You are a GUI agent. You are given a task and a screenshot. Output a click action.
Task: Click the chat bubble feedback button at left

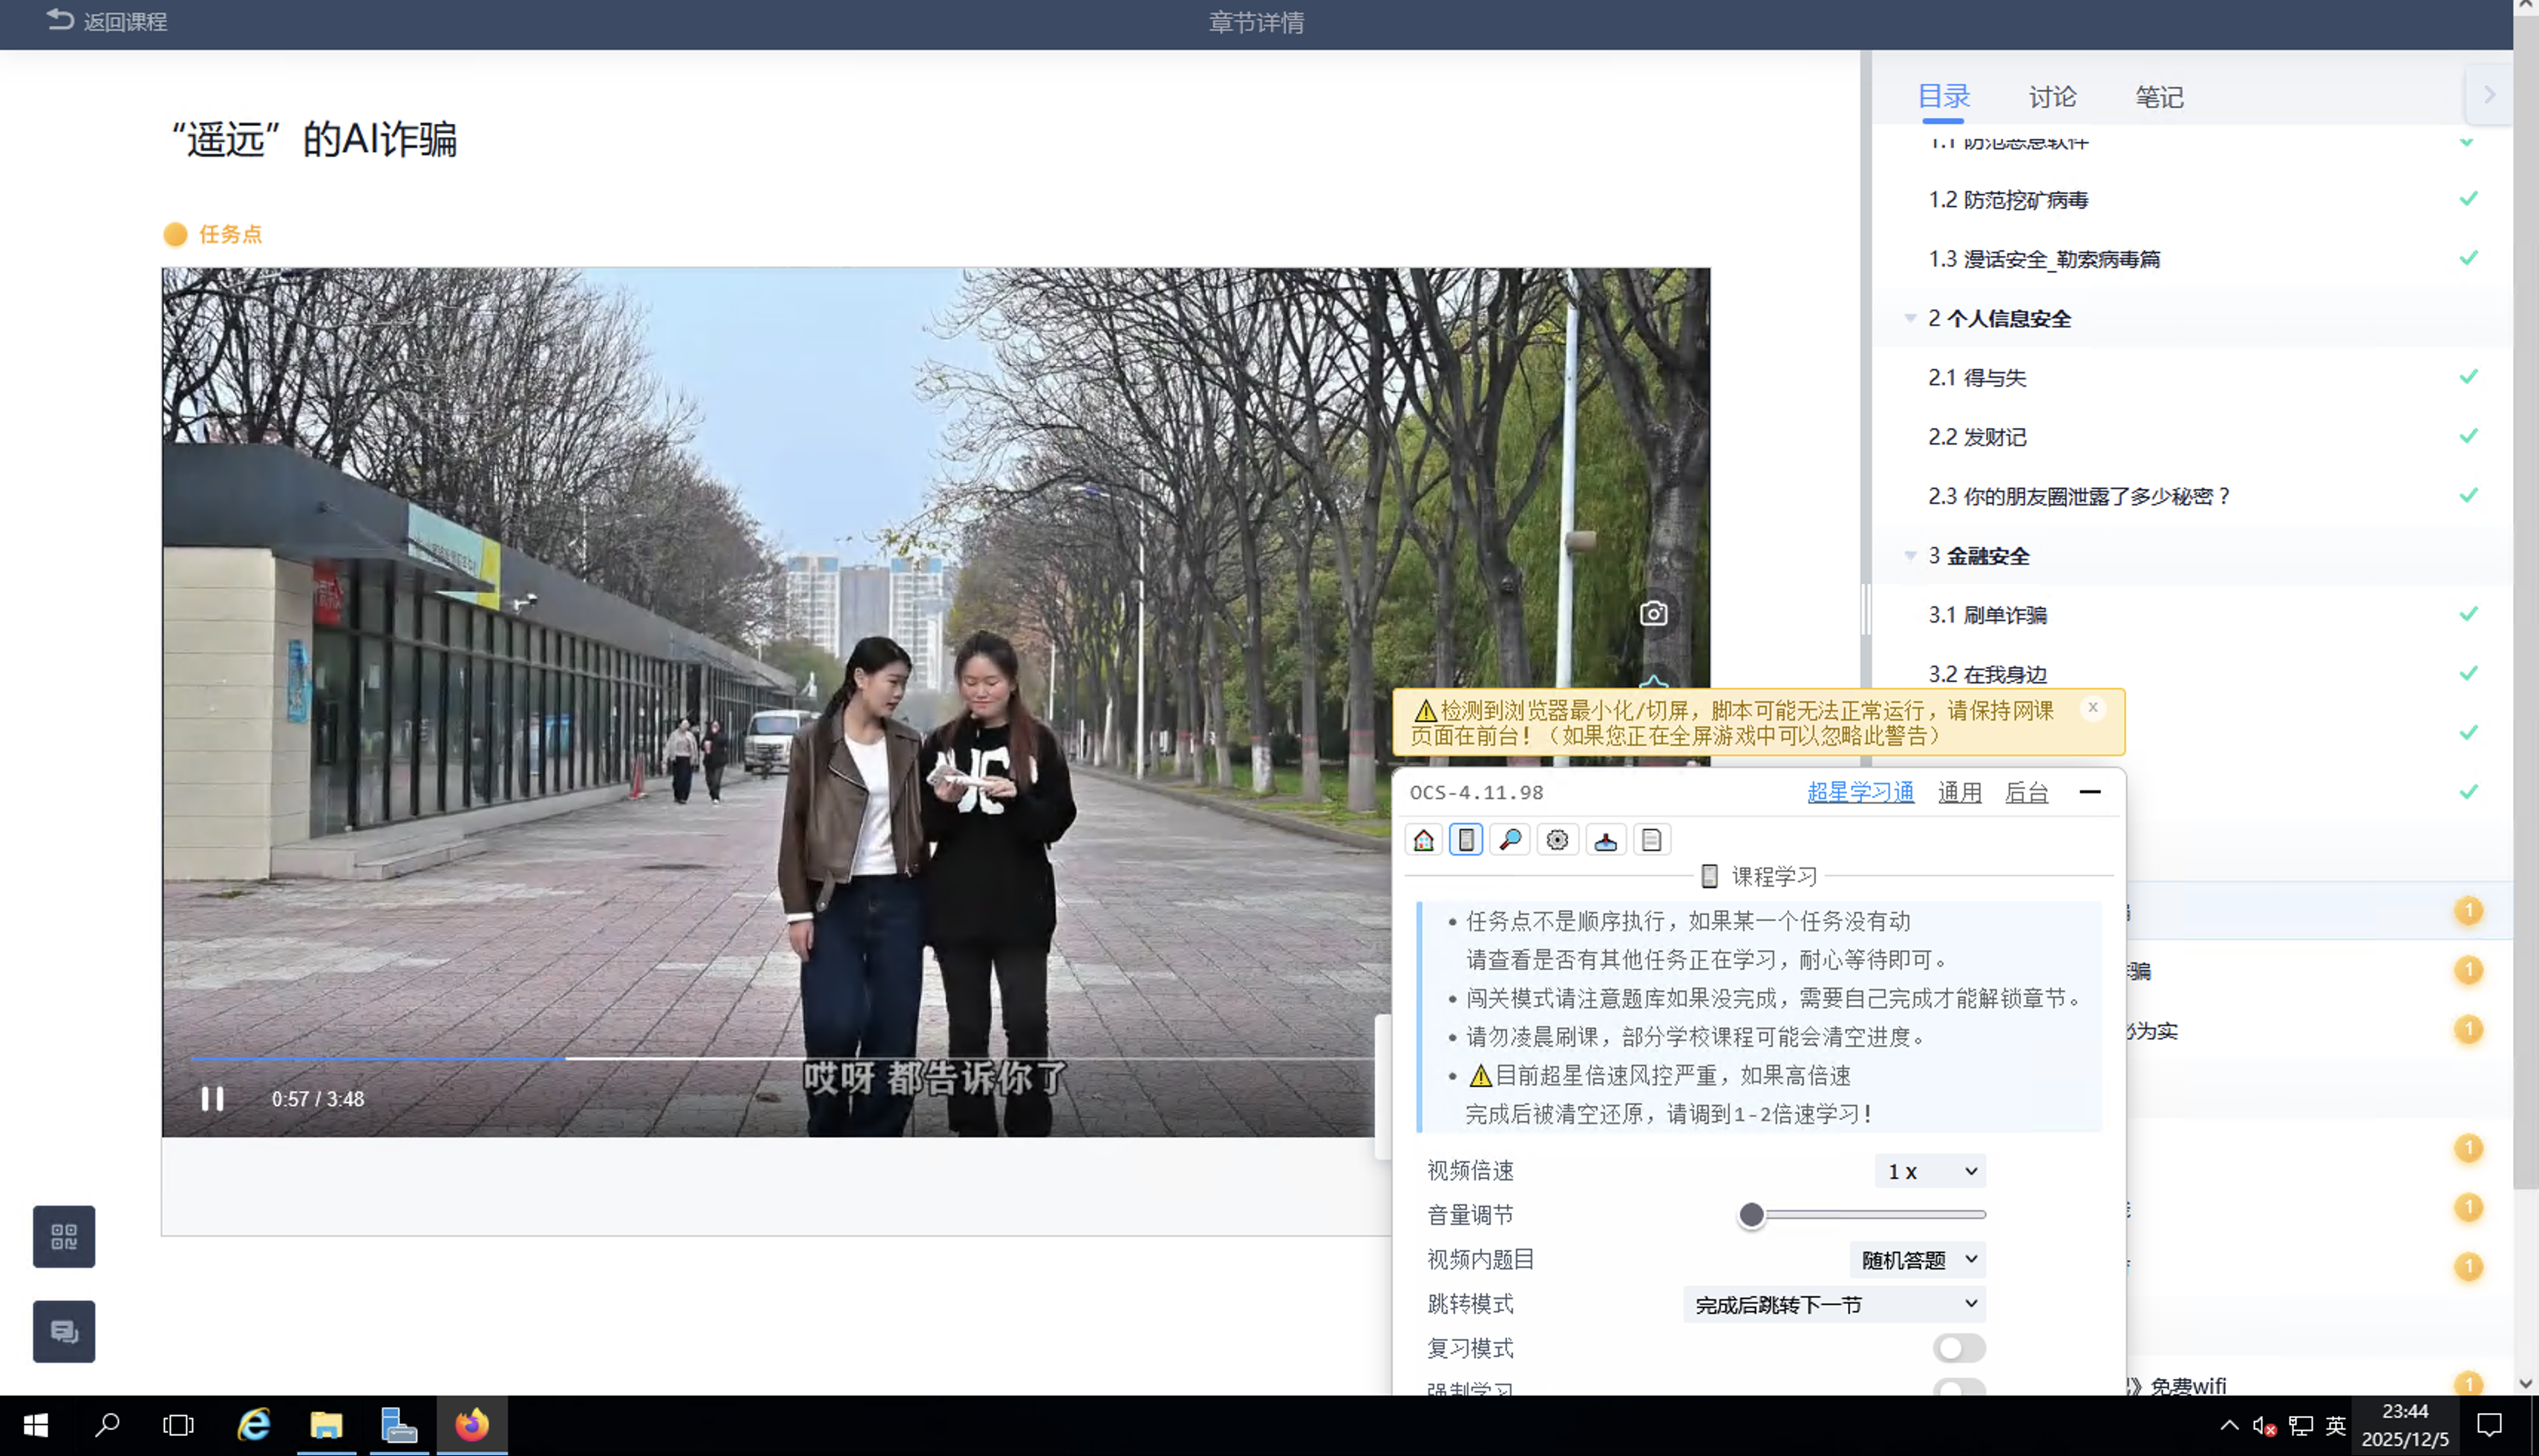pos(64,1331)
